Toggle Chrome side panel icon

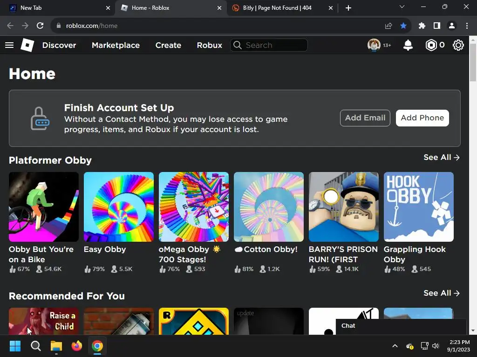[x=437, y=26]
